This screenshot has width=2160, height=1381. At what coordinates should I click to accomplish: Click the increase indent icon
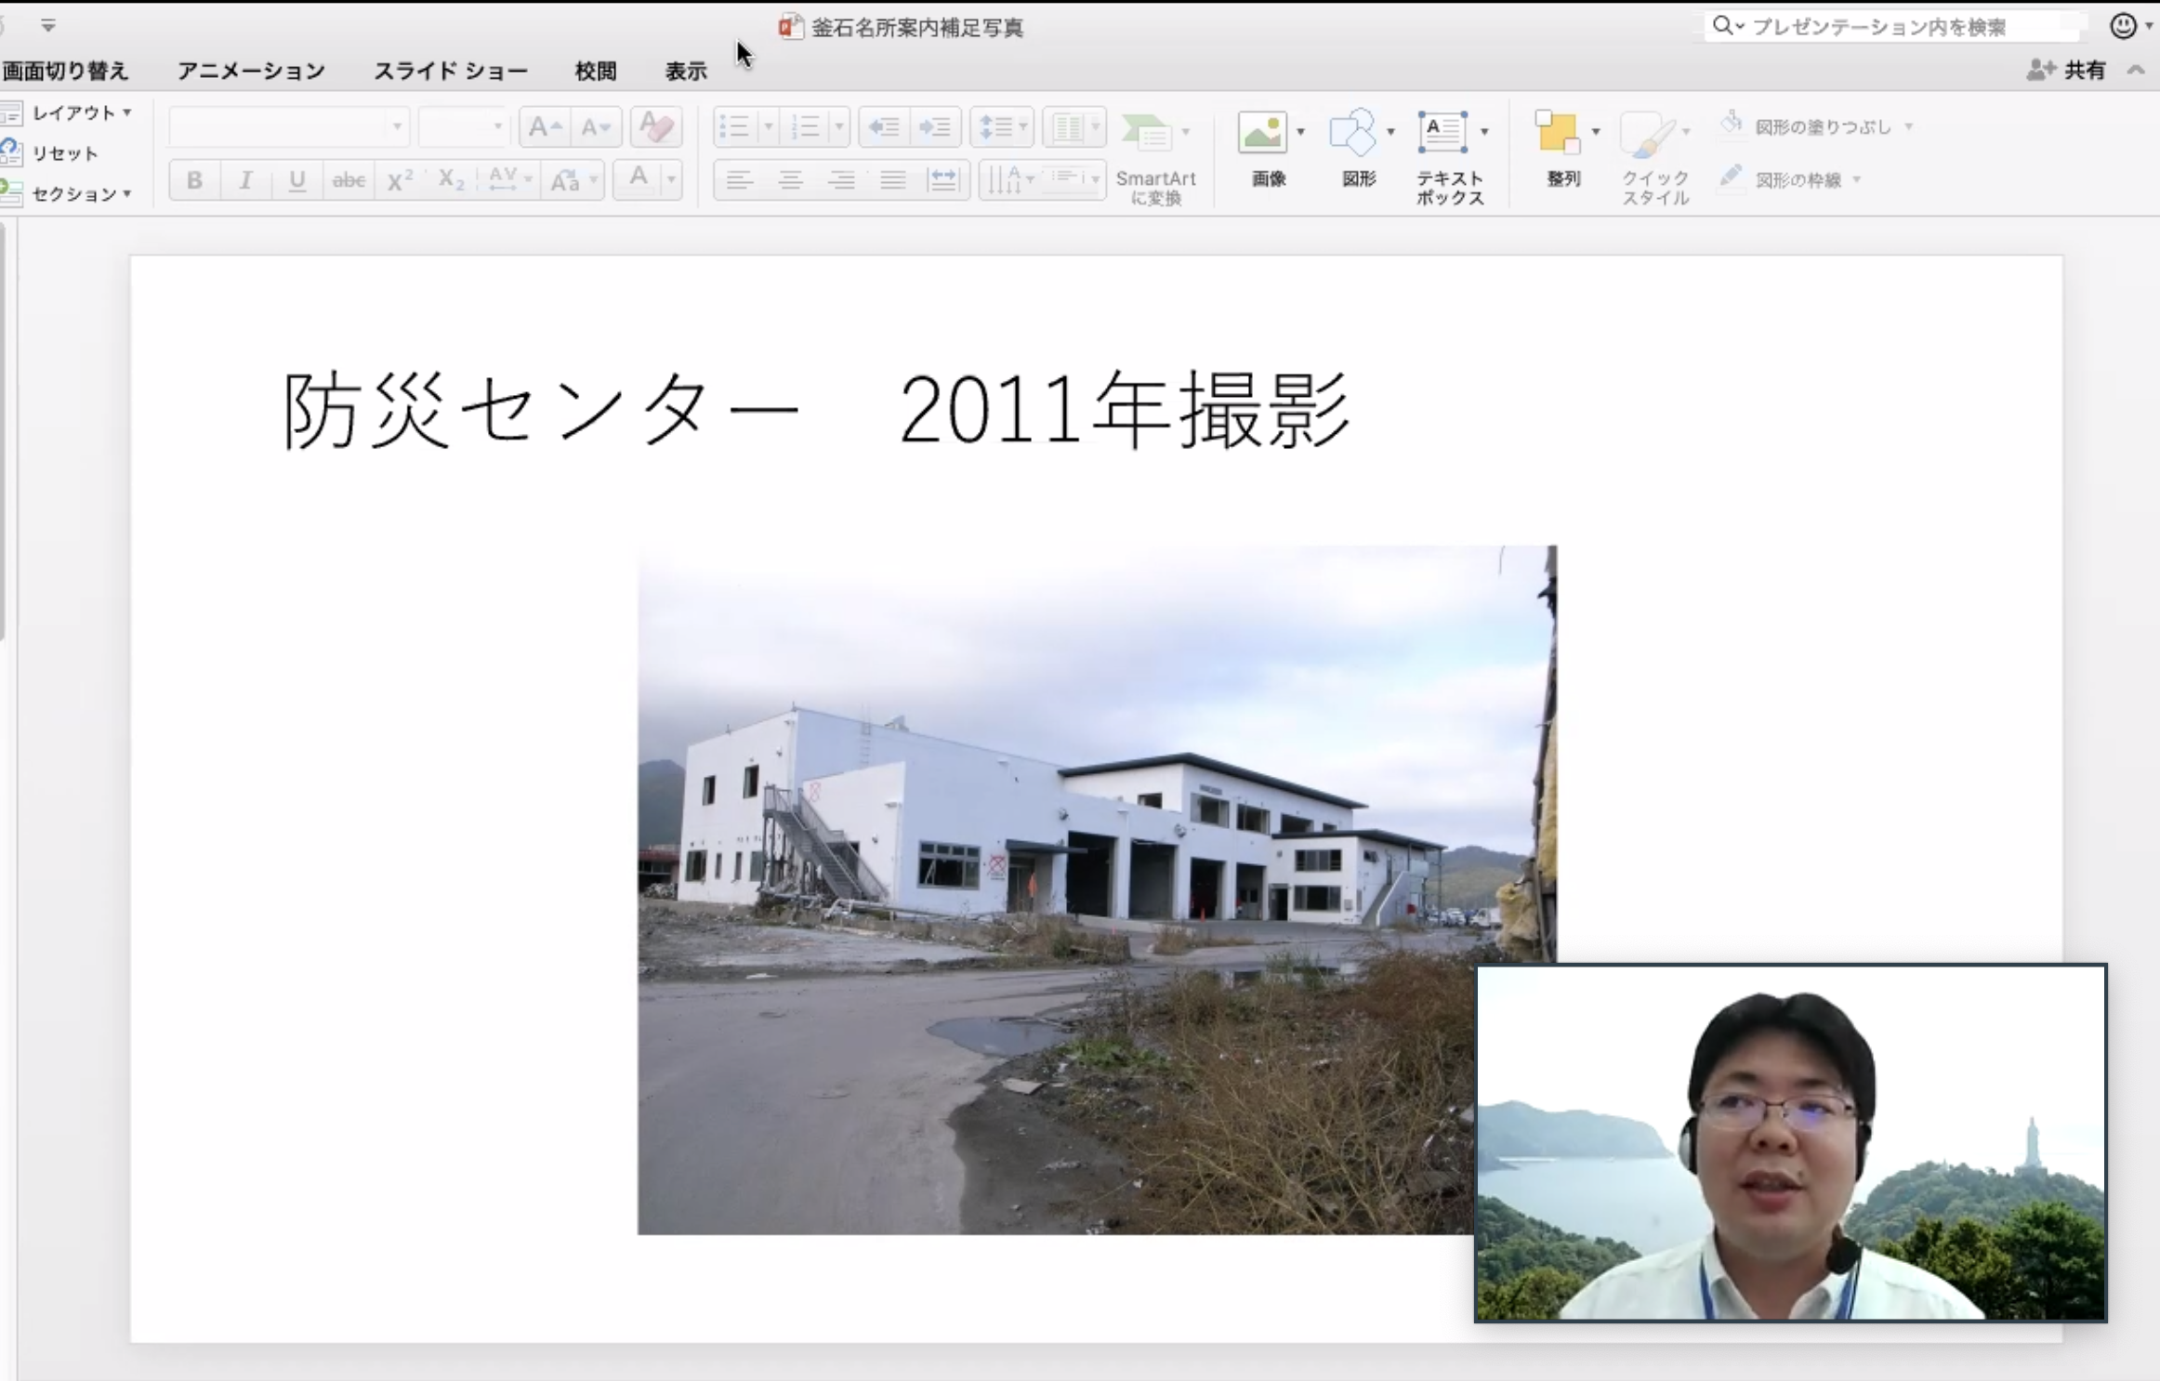pyautogui.click(x=935, y=126)
